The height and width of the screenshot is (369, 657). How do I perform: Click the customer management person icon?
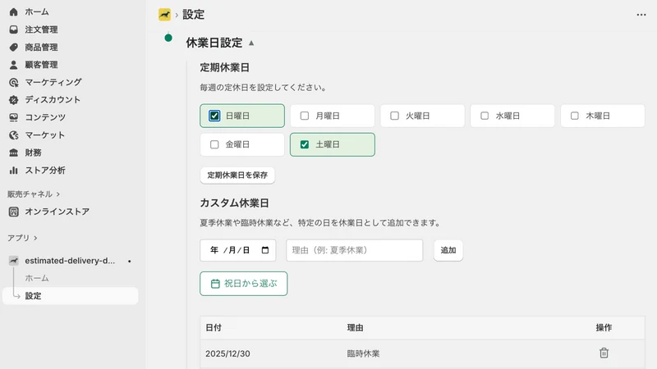pyautogui.click(x=13, y=65)
